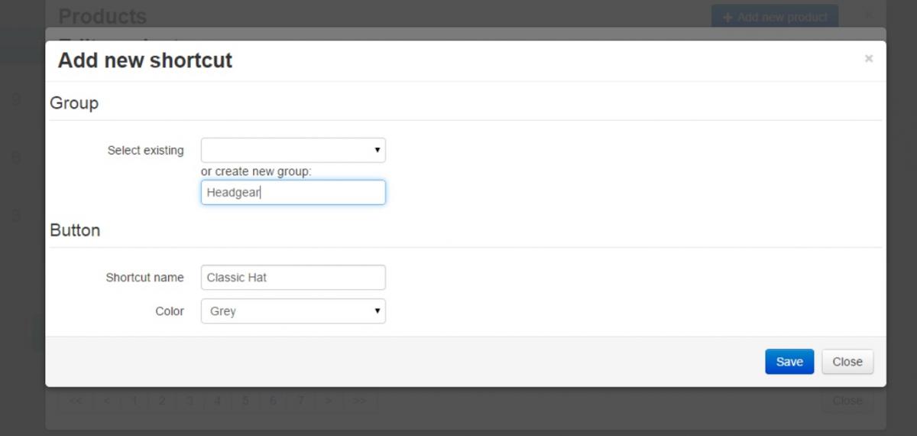Jump to first page with << pagination
Screen dimensions: 917x436
tap(76, 401)
